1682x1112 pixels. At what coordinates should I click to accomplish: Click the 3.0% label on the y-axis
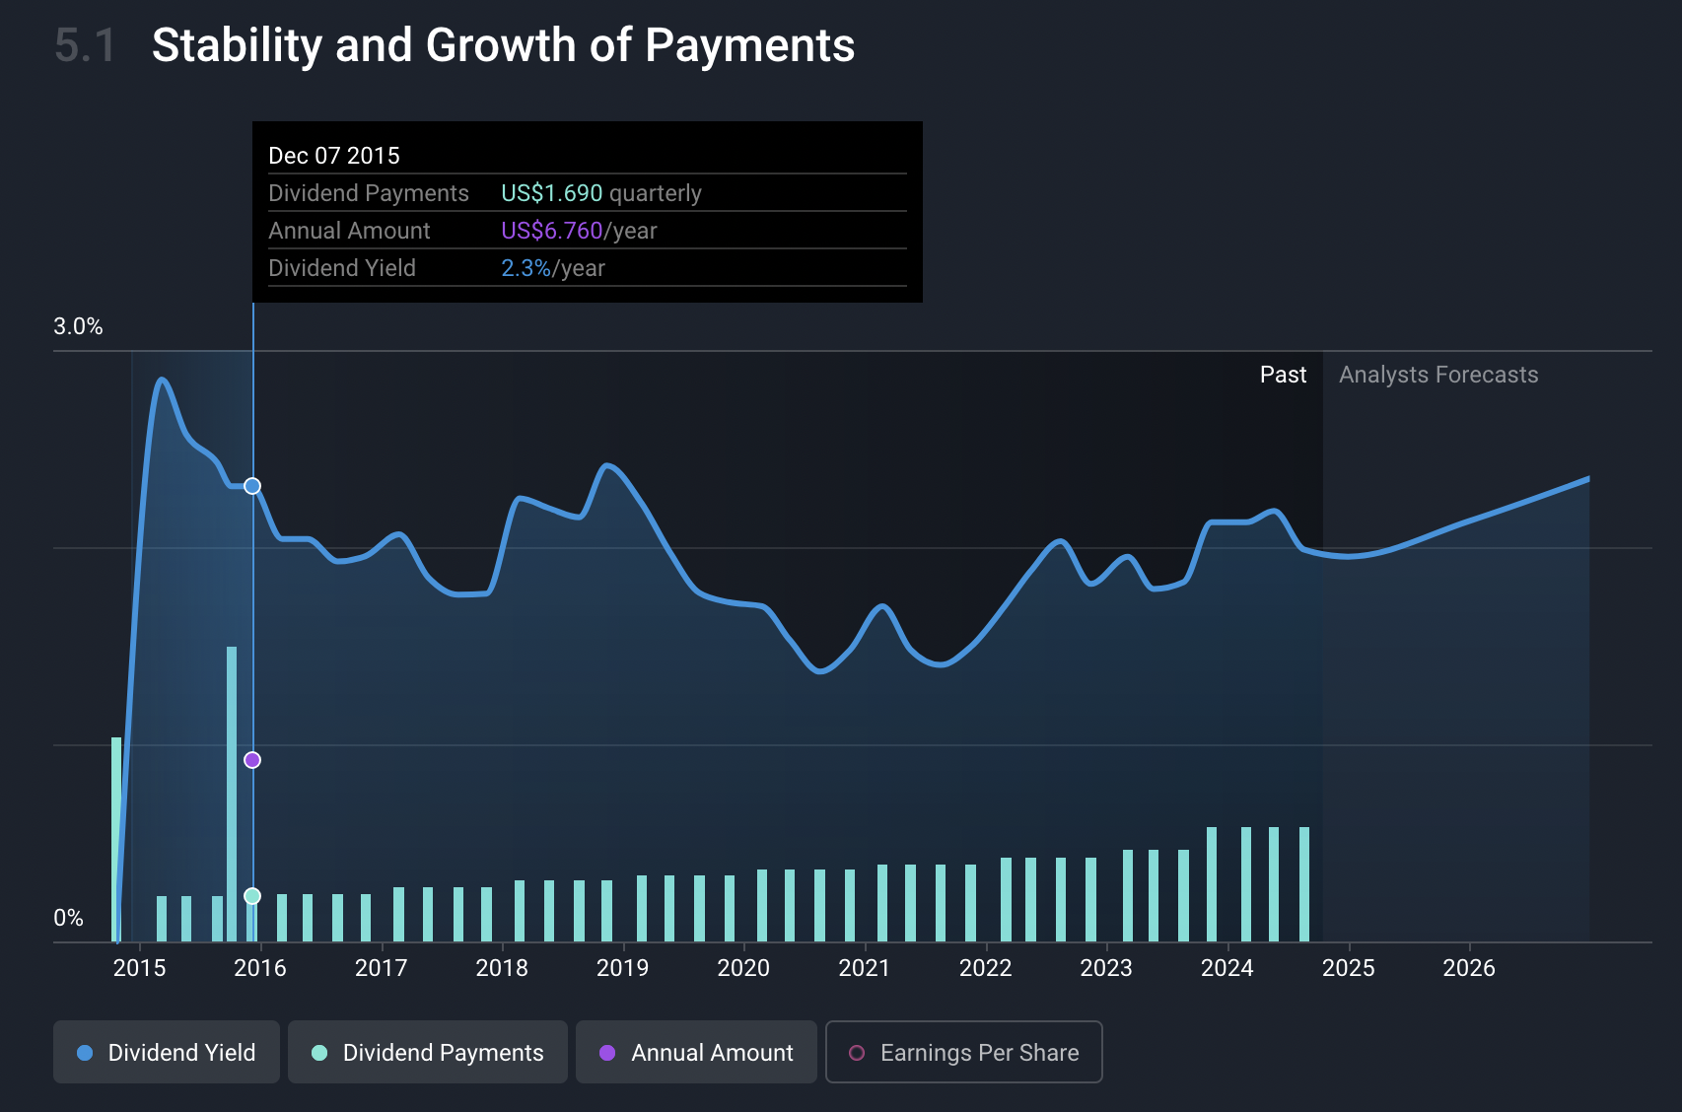click(x=78, y=326)
